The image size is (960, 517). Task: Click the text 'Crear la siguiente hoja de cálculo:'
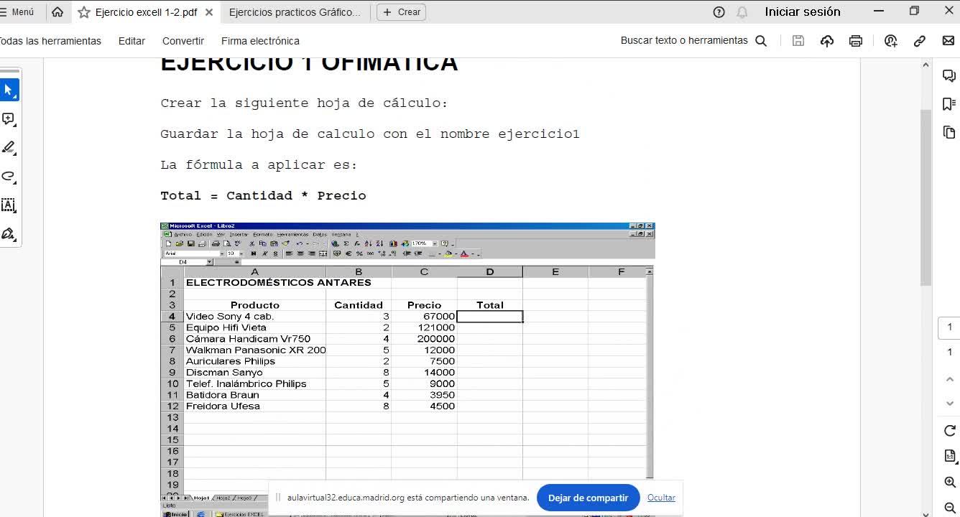click(304, 103)
